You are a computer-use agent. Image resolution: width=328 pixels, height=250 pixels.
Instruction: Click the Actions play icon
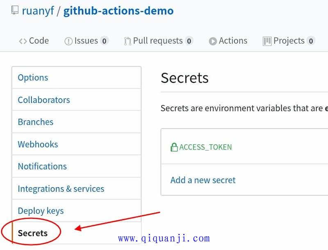coord(213,41)
